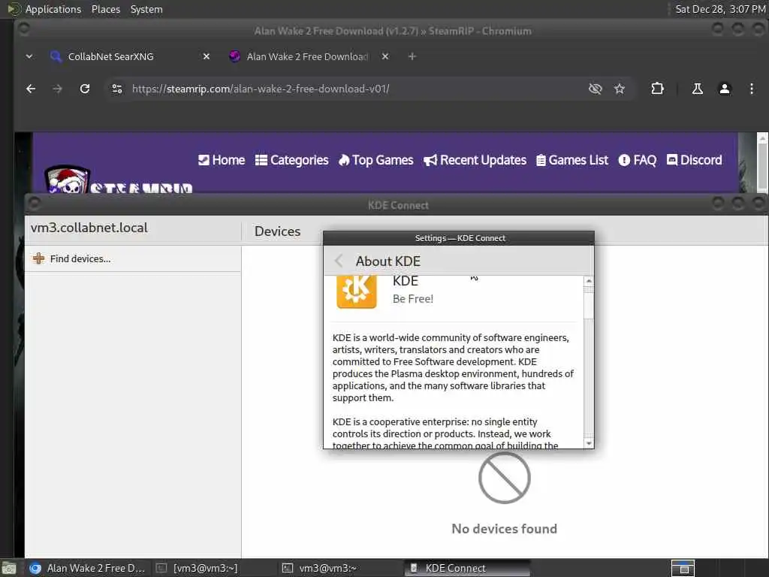The height and width of the screenshot is (577, 769).
Task: Go back from About KDE page
Action: pyautogui.click(x=339, y=261)
